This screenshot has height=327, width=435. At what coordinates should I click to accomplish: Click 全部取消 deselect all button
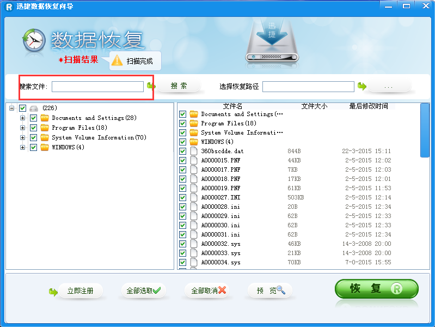pyautogui.click(x=208, y=291)
